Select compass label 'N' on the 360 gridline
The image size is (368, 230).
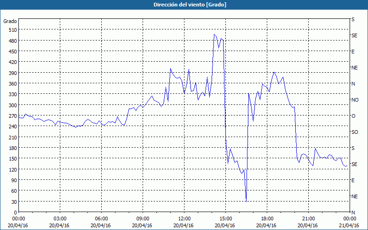pos(353,84)
